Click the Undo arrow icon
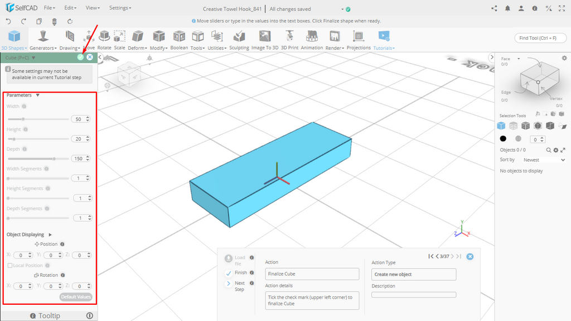This screenshot has height=321, width=571. (8, 21)
